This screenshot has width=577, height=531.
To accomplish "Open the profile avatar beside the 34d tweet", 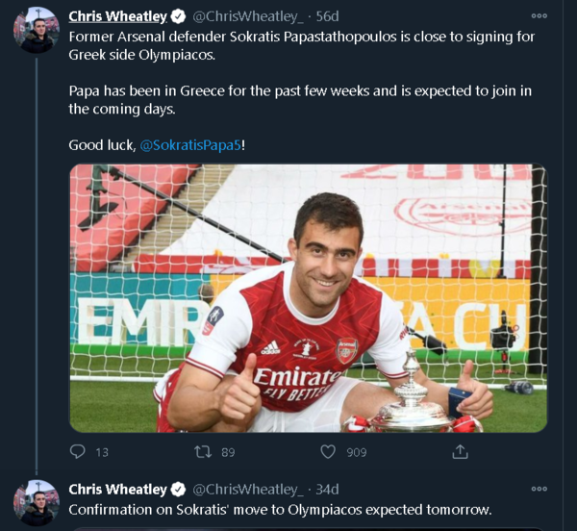I will pyautogui.click(x=37, y=502).
